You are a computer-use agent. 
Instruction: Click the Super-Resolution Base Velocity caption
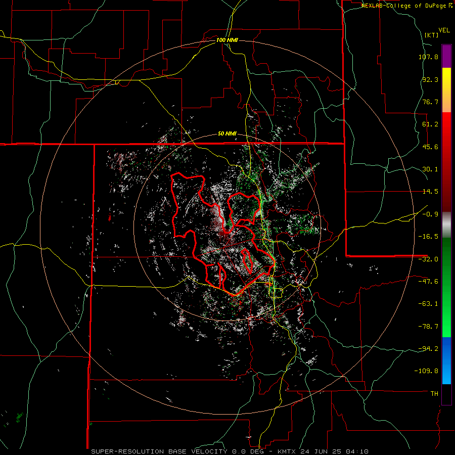pyautogui.click(x=230, y=451)
